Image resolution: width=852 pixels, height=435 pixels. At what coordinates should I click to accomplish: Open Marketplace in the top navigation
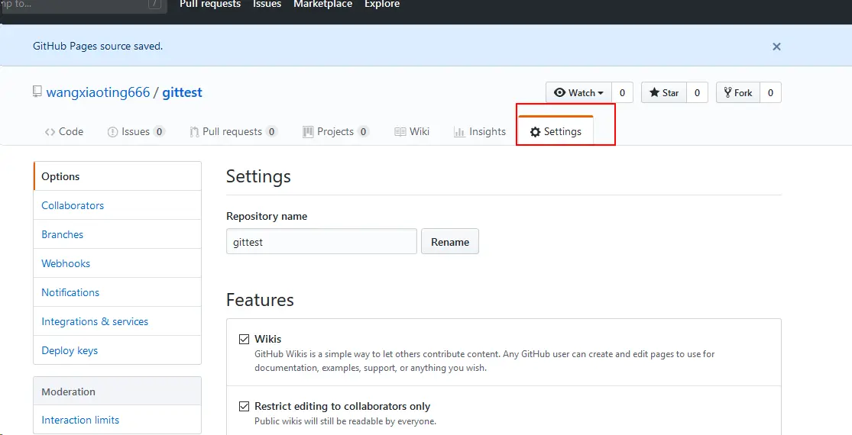pyautogui.click(x=322, y=4)
